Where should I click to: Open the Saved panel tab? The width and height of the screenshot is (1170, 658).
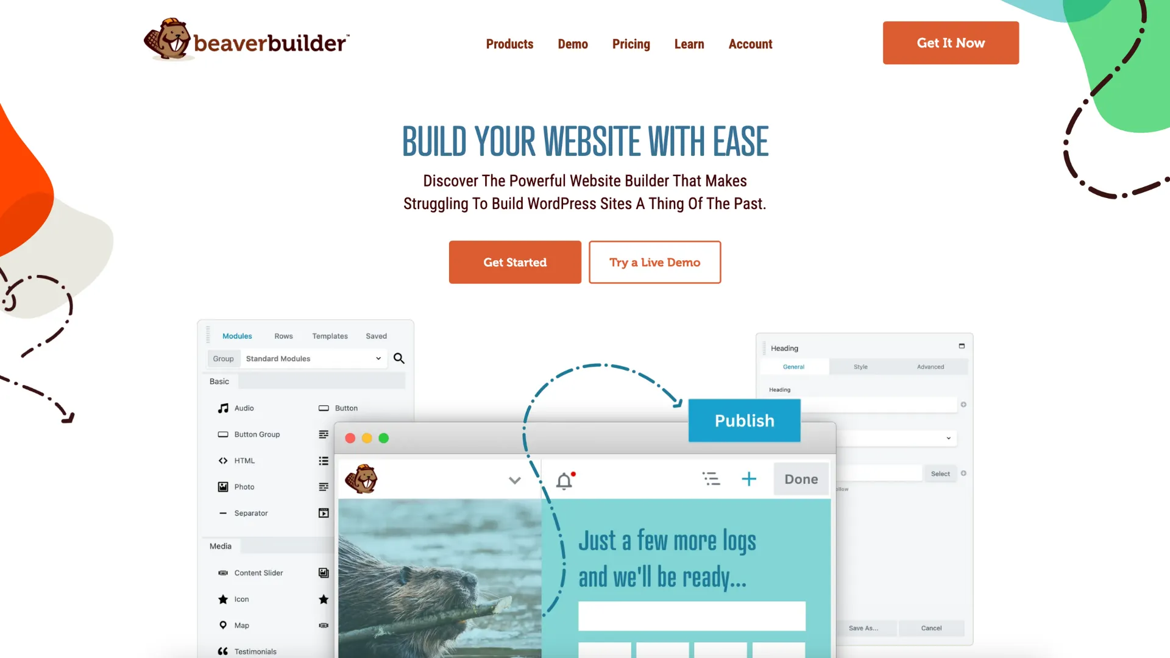tap(375, 336)
